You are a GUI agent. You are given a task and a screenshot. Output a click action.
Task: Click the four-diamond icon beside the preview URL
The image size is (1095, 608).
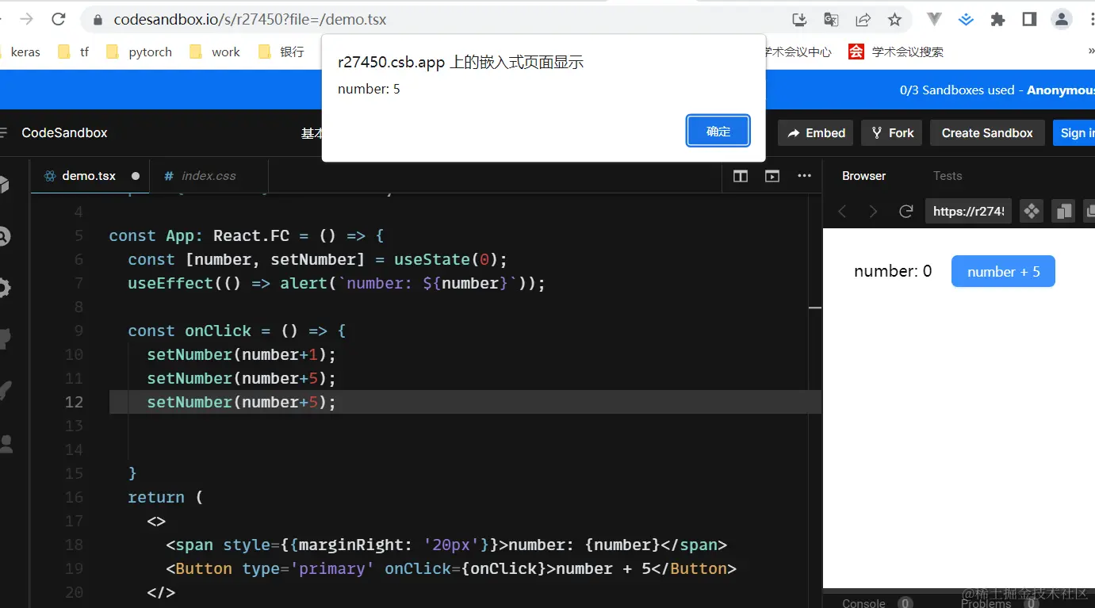pyautogui.click(x=1032, y=211)
